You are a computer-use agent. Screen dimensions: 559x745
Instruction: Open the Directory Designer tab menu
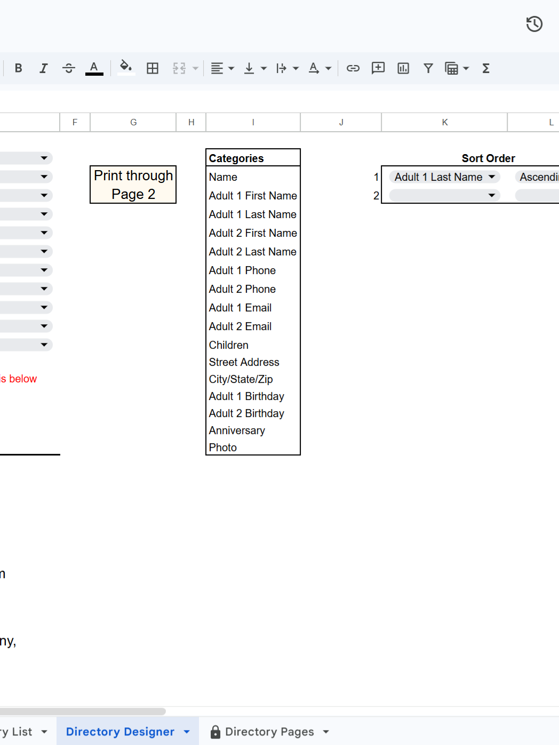pos(187,731)
